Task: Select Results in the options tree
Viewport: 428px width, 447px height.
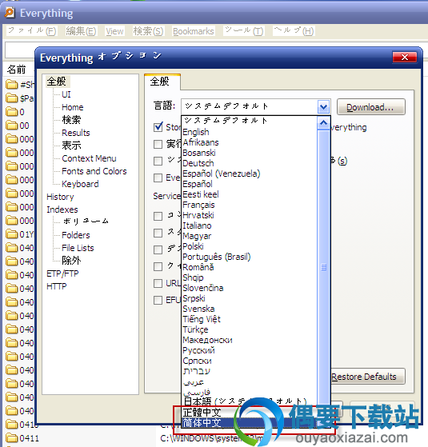Action: (75, 133)
